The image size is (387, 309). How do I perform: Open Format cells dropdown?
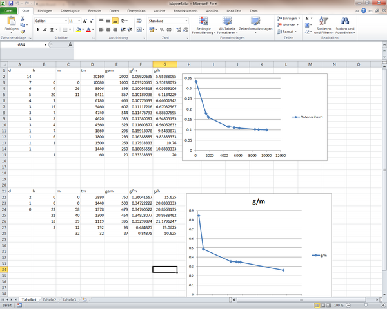tap(286, 32)
